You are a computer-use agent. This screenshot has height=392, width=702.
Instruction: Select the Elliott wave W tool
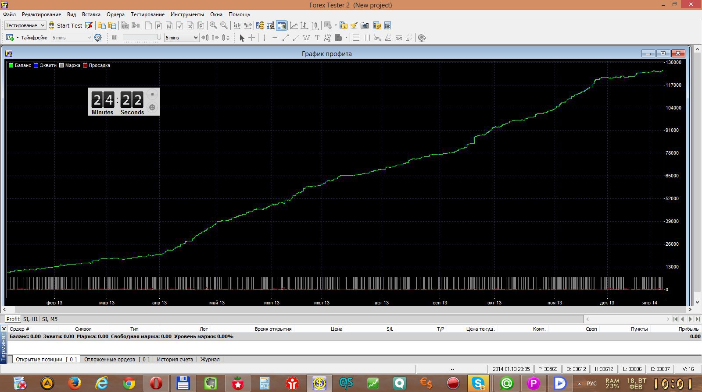click(x=306, y=38)
